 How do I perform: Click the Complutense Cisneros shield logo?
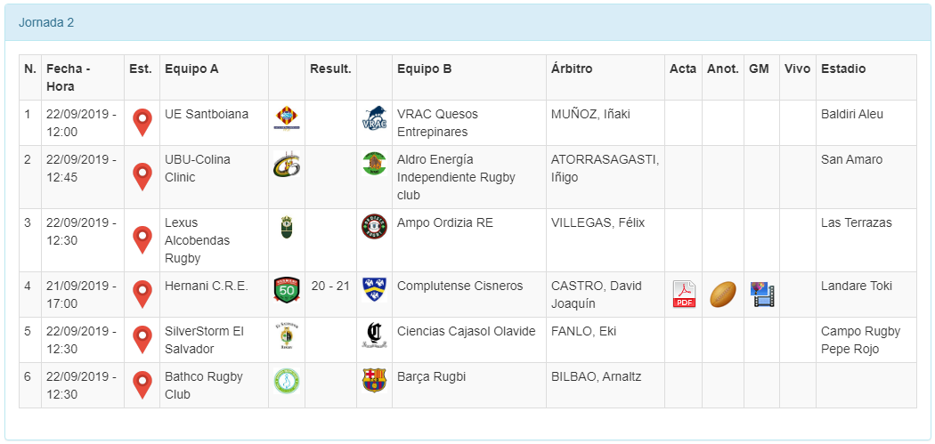coord(374,290)
